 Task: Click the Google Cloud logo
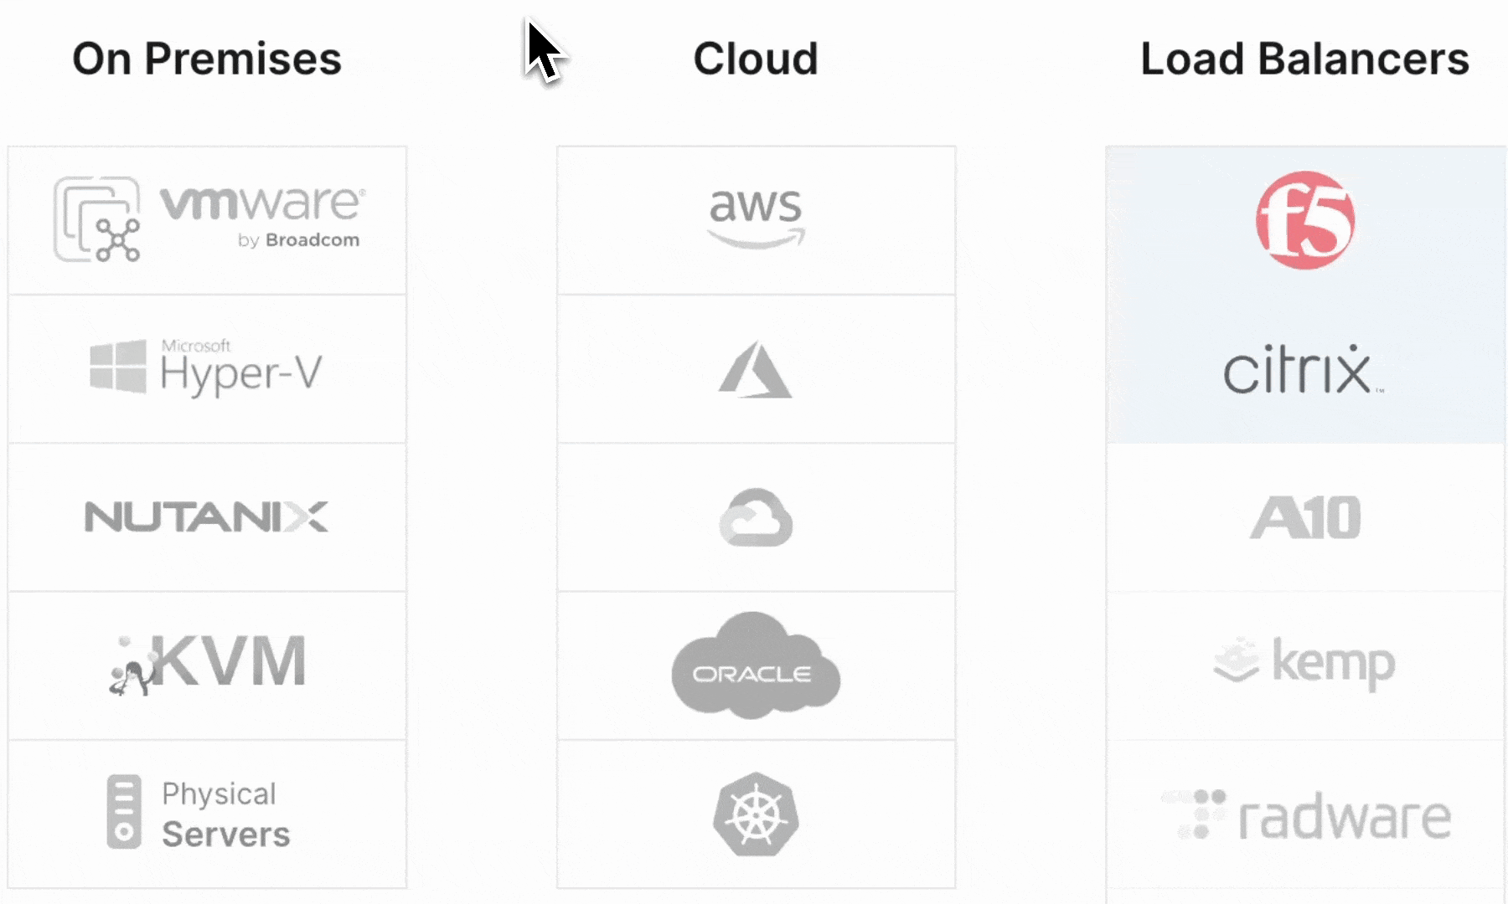click(x=756, y=517)
